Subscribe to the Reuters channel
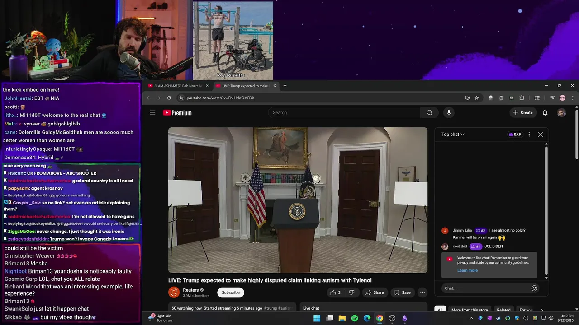The height and width of the screenshot is (325, 579). click(231, 292)
